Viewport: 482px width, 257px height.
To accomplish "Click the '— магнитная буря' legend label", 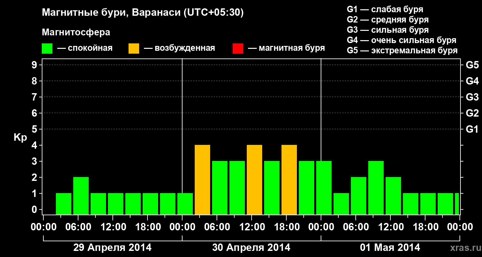I will point(287,49).
